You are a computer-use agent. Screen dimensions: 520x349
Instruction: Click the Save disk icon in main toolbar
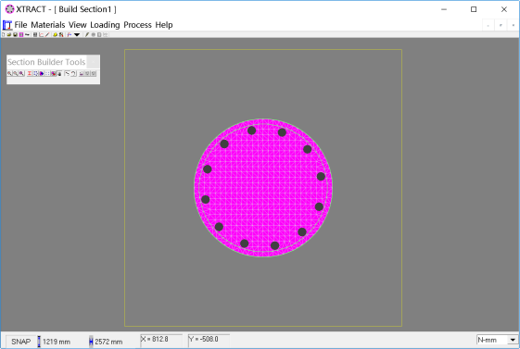(15, 35)
